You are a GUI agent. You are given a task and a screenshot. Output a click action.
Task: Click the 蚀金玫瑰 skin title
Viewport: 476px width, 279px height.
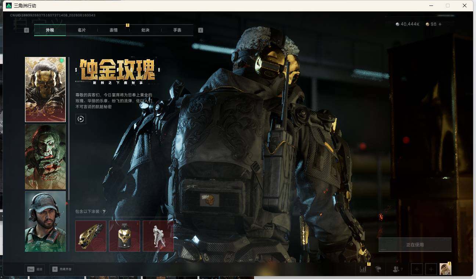[x=117, y=70]
